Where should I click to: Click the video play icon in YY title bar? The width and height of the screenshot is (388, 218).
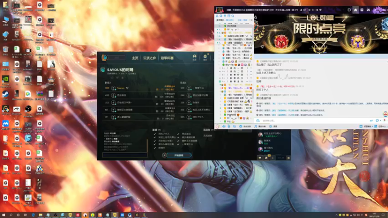pos(349,10)
